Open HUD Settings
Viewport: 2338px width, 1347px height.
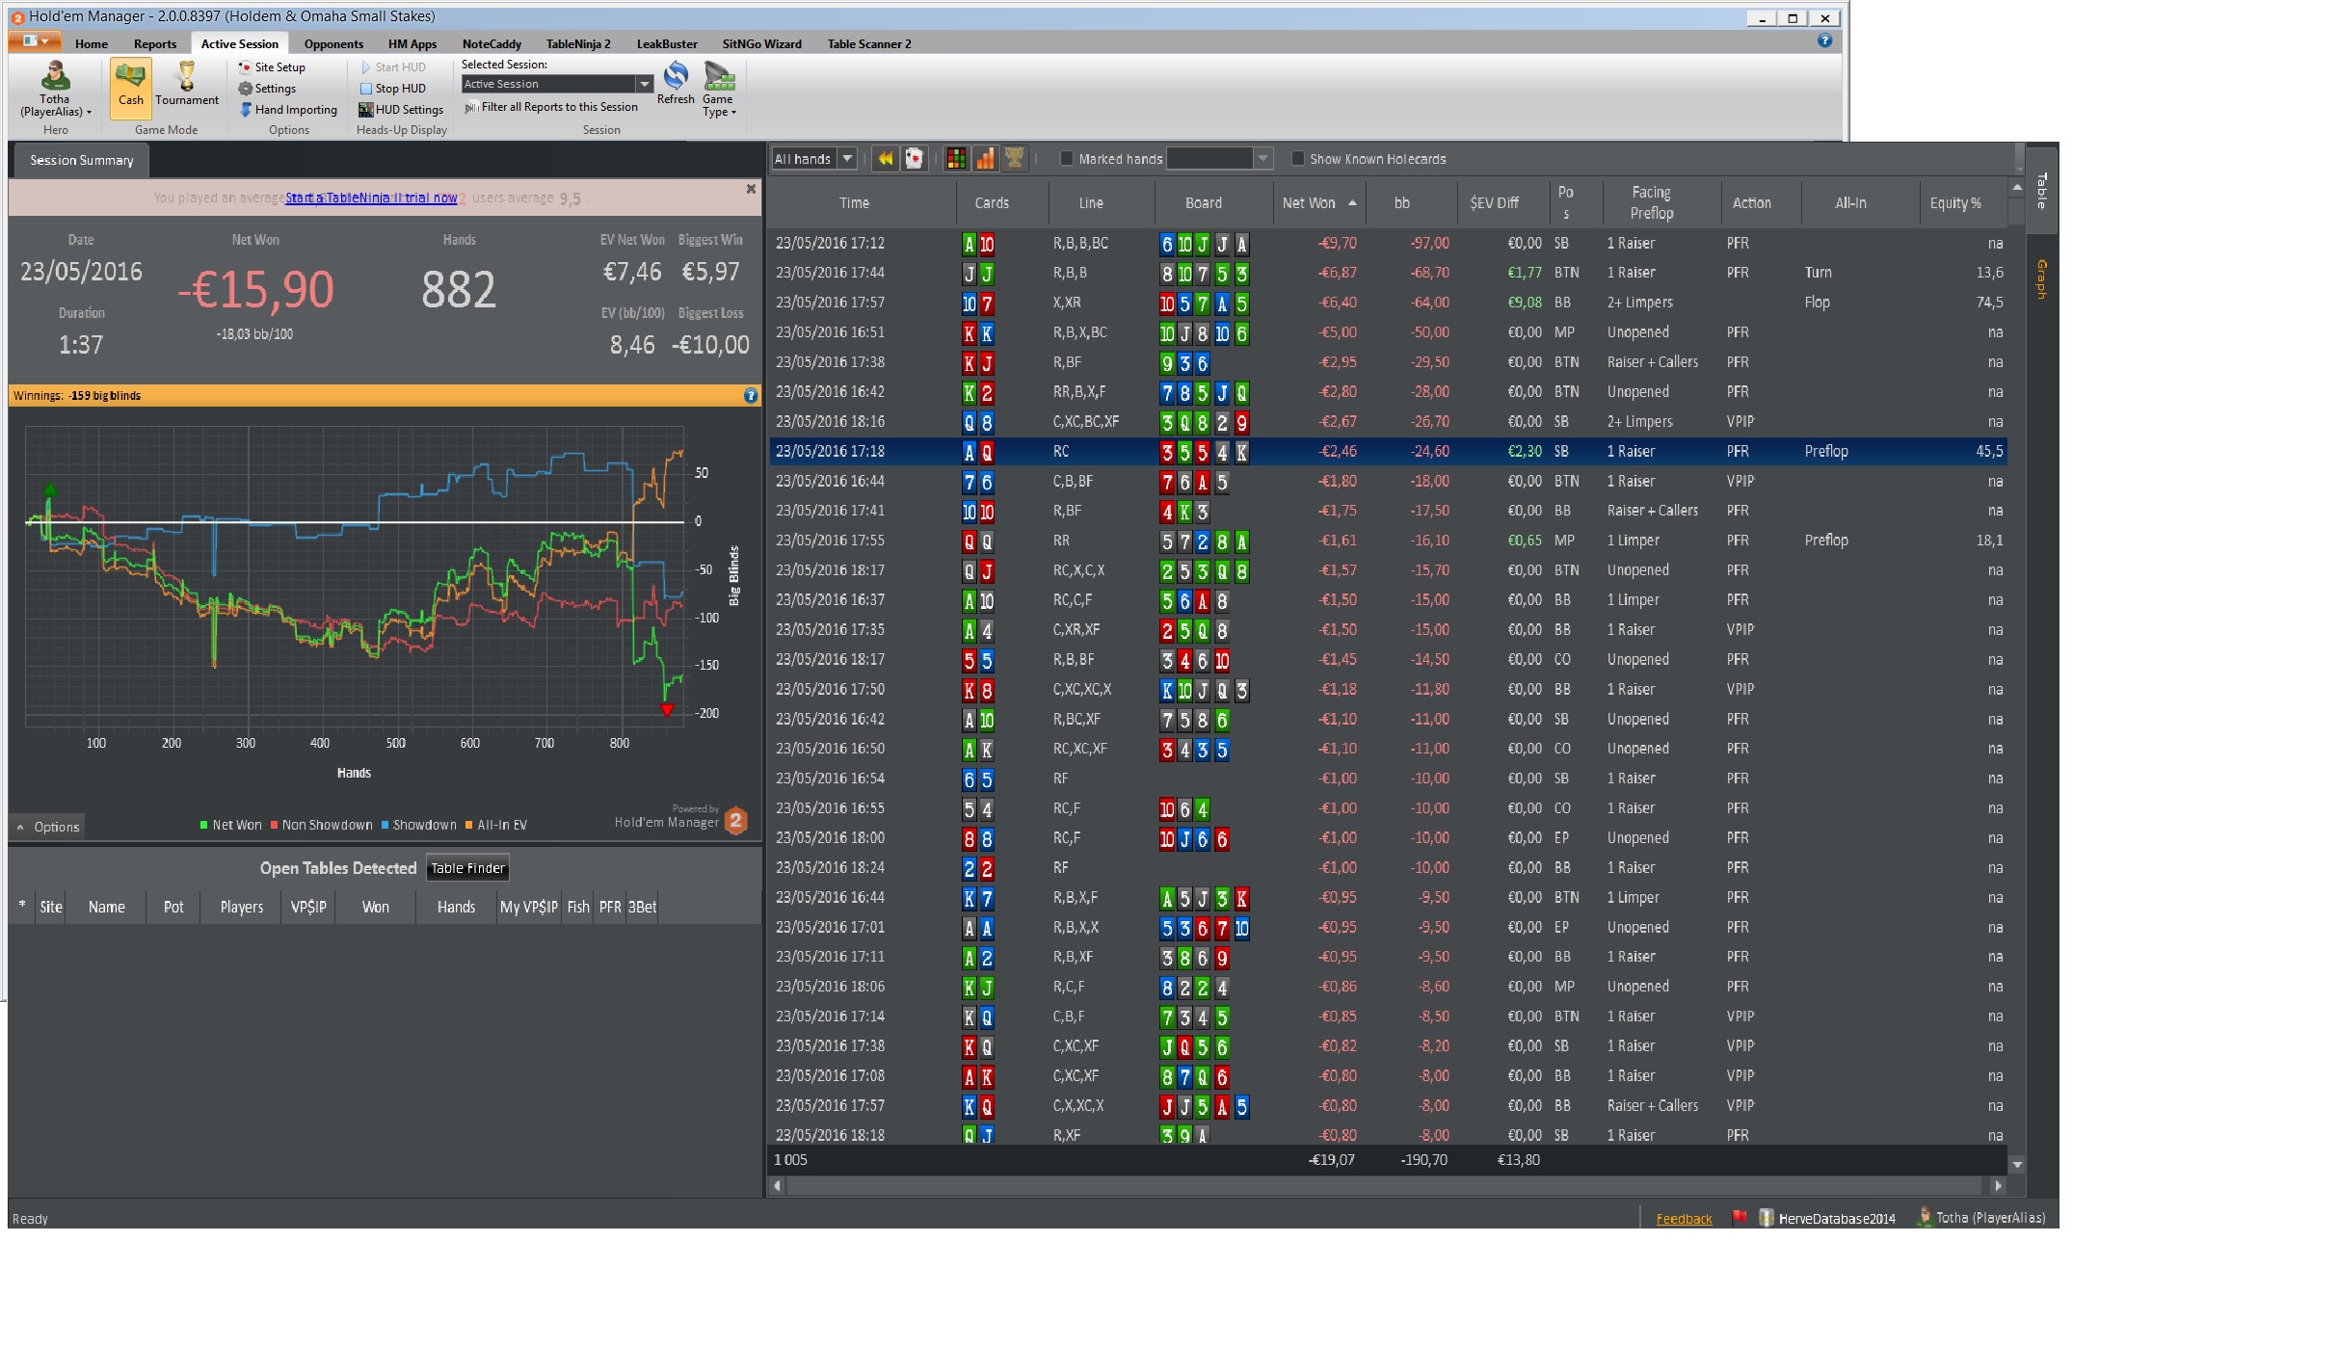click(408, 110)
